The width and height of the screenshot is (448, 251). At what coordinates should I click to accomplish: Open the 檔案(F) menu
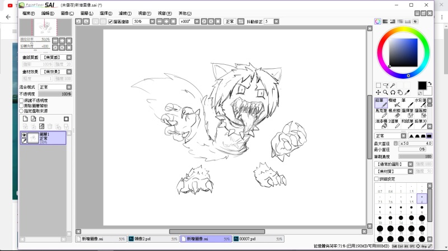pyautogui.click(x=29, y=13)
